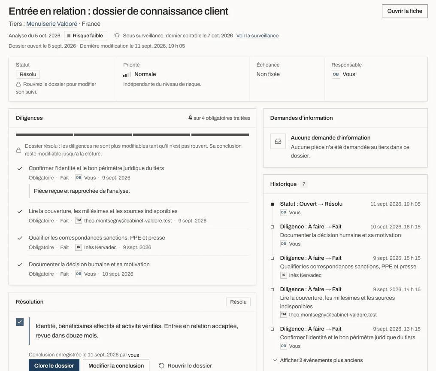The width and height of the screenshot is (436, 371).
Task: Click the Résolu badge in Résolution panel
Action: coord(238,302)
